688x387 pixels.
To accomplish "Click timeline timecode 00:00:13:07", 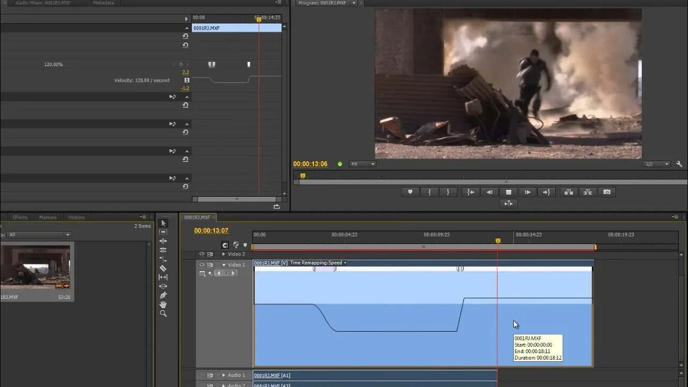I will pos(211,231).
